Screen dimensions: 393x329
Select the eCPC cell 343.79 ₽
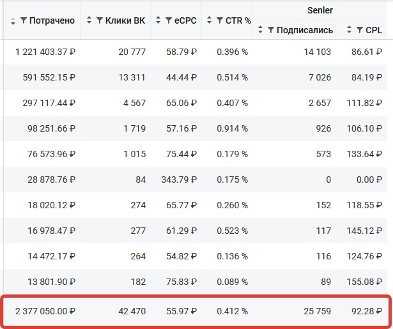[x=179, y=180]
